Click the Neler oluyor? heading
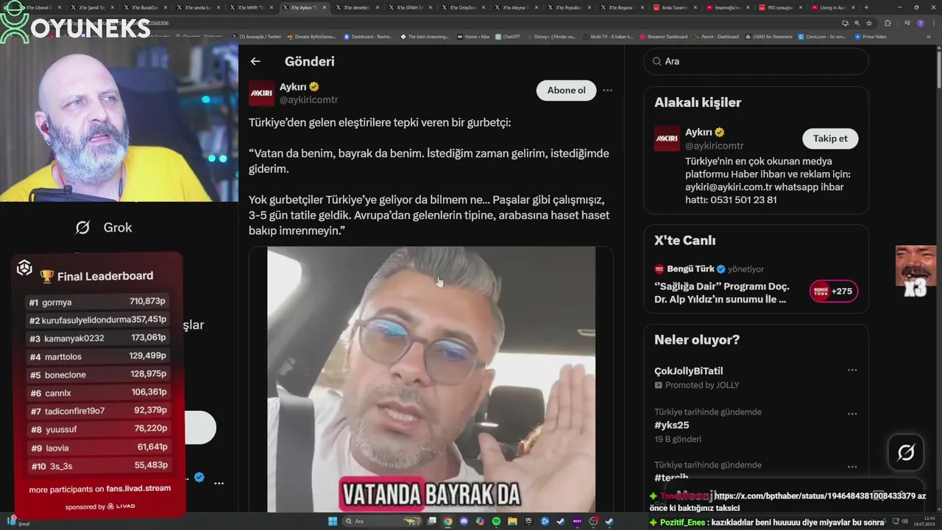The image size is (942, 530). [x=697, y=340]
